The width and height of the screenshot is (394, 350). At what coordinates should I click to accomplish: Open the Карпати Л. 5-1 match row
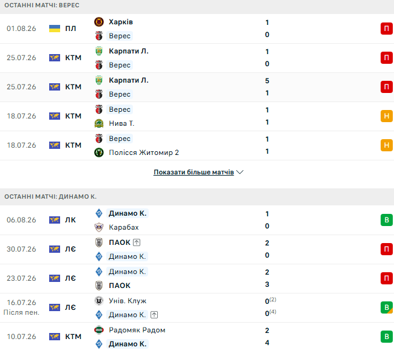197,87
